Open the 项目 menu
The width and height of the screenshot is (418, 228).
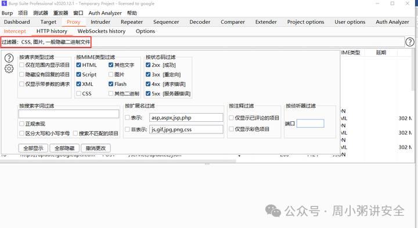[23, 13]
